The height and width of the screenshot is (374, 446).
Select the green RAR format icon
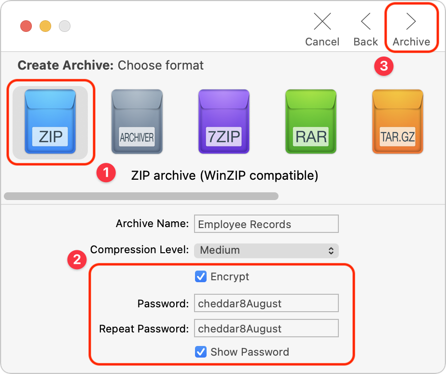311,122
